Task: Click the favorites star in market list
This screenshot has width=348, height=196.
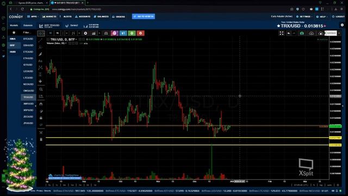Action: (14, 33)
